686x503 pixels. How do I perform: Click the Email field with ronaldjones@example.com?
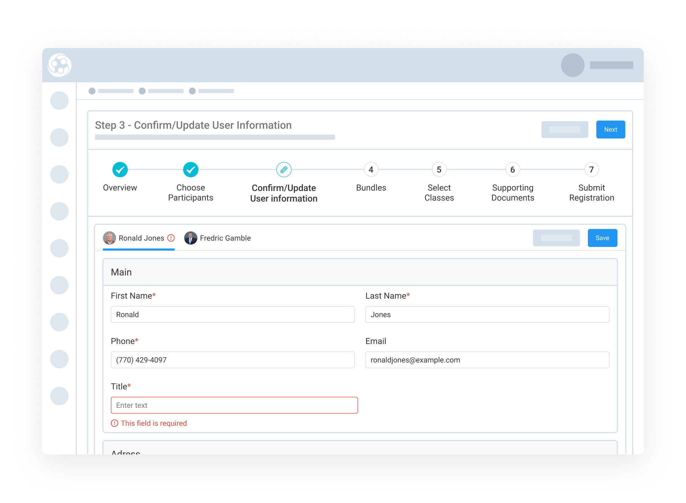487,360
